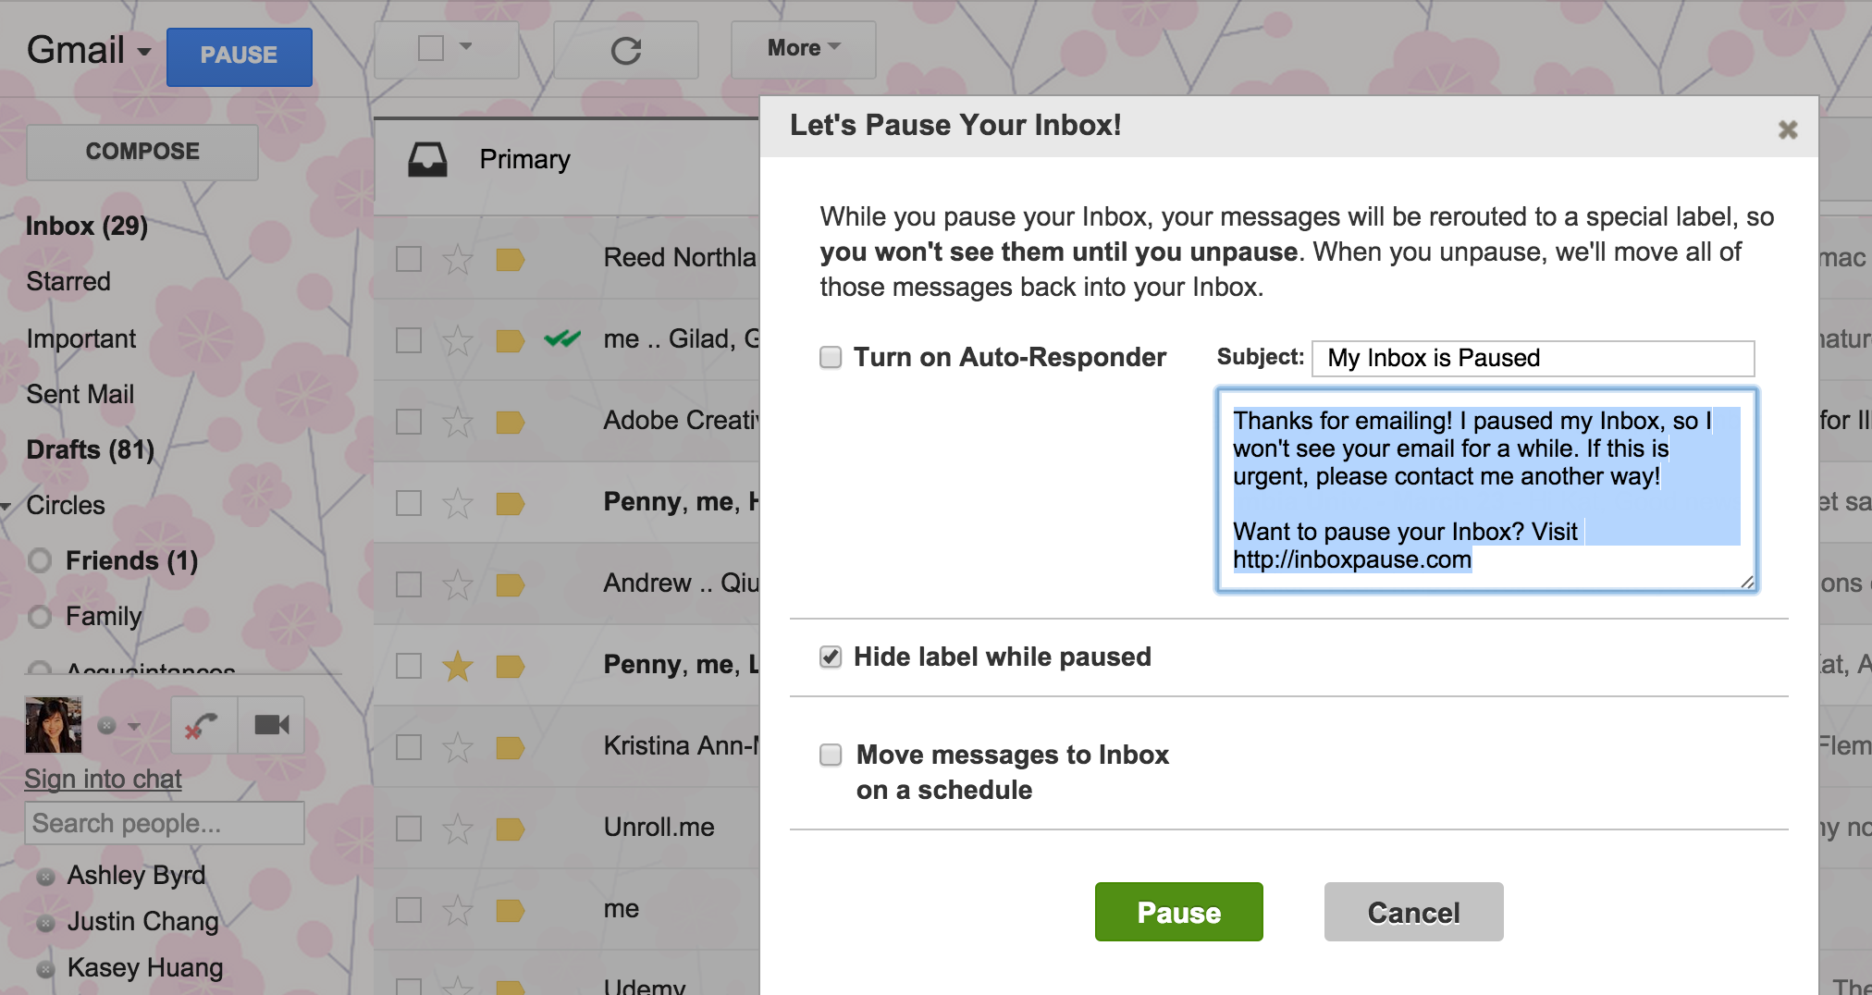Screen dimensions: 1872x995
Task: Select the Adobe Creative message checkbox
Action: click(x=409, y=422)
